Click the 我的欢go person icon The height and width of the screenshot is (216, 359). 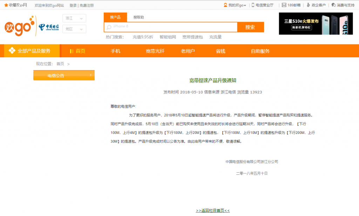225,5
